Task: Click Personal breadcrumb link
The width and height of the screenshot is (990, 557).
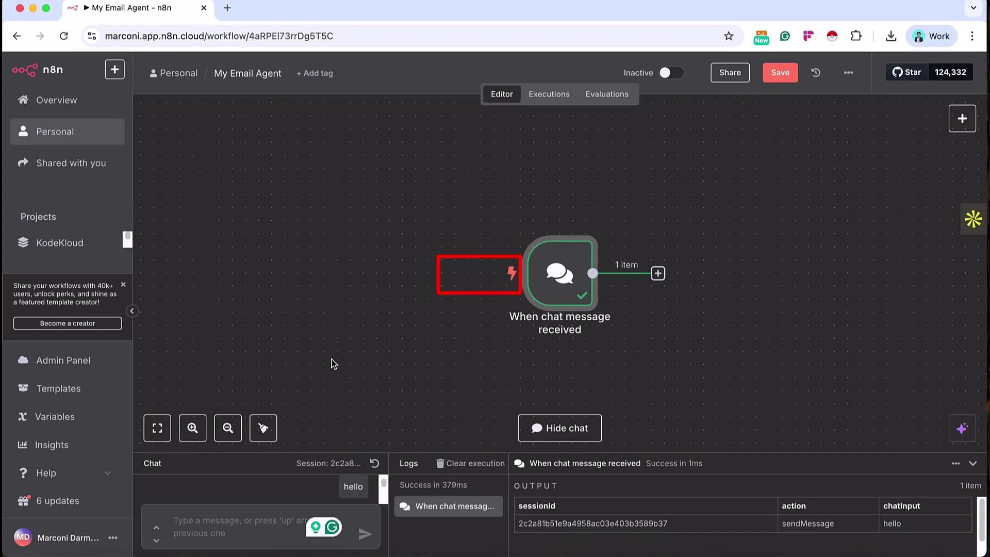Action: [x=174, y=73]
